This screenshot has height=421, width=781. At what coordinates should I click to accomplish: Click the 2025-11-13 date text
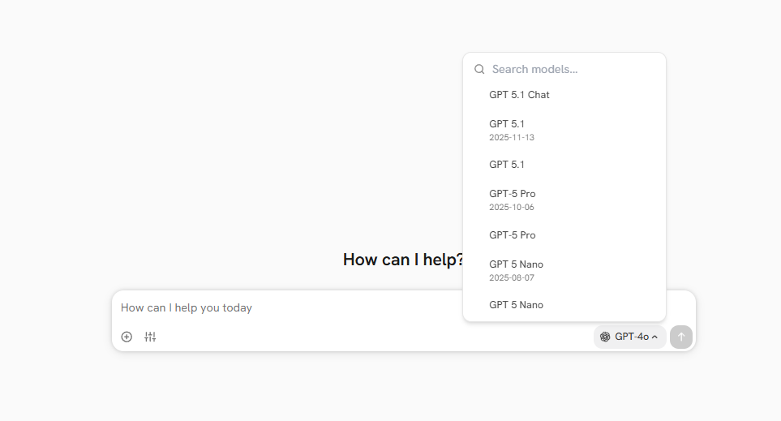click(512, 138)
